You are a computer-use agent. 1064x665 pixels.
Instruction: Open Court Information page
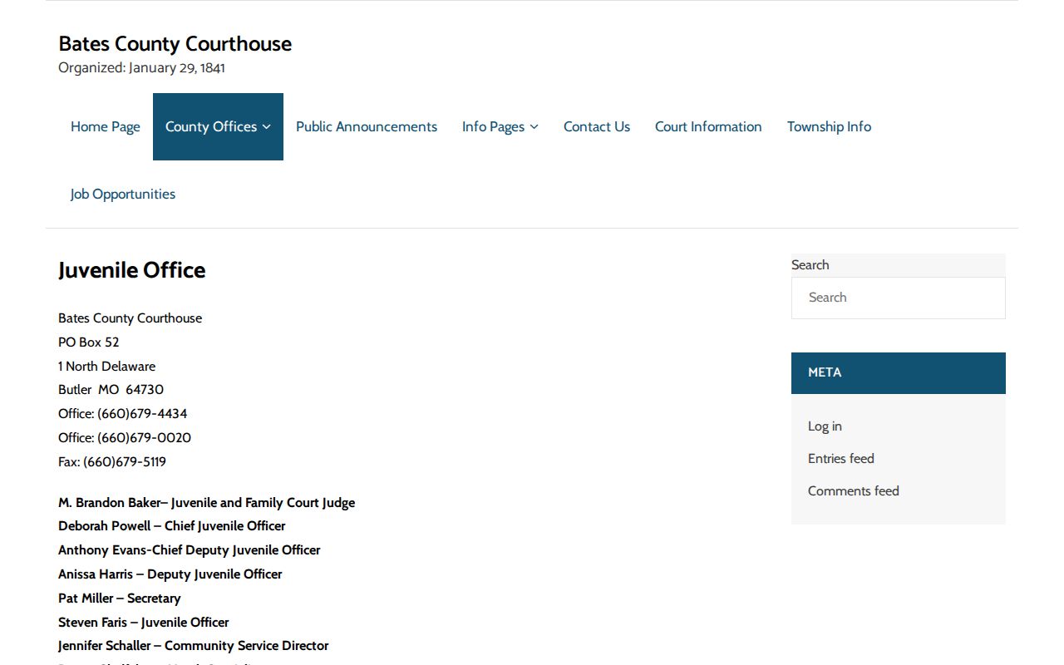coord(708,126)
